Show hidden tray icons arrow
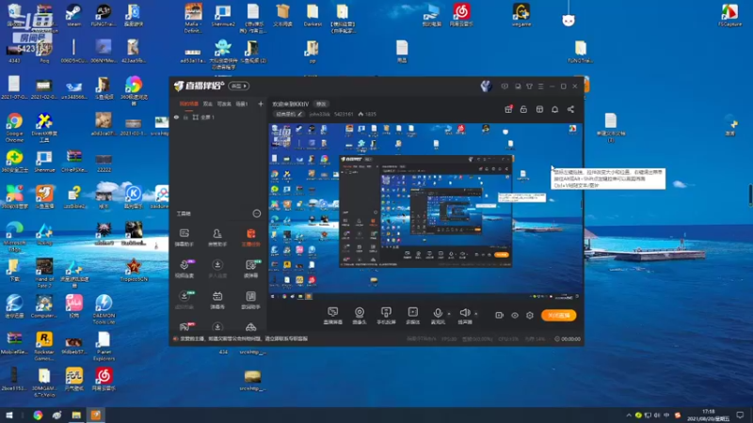This screenshot has width=753, height=423. pos(629,415)
